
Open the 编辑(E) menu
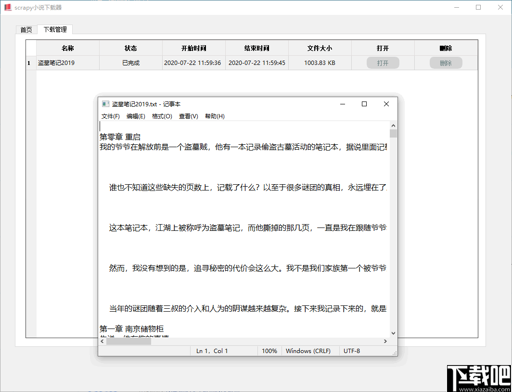pyautogui.click(x=135, y=116)
